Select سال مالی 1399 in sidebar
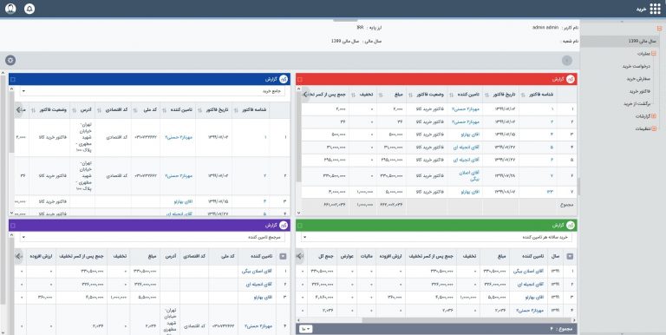 coord(643,42)
